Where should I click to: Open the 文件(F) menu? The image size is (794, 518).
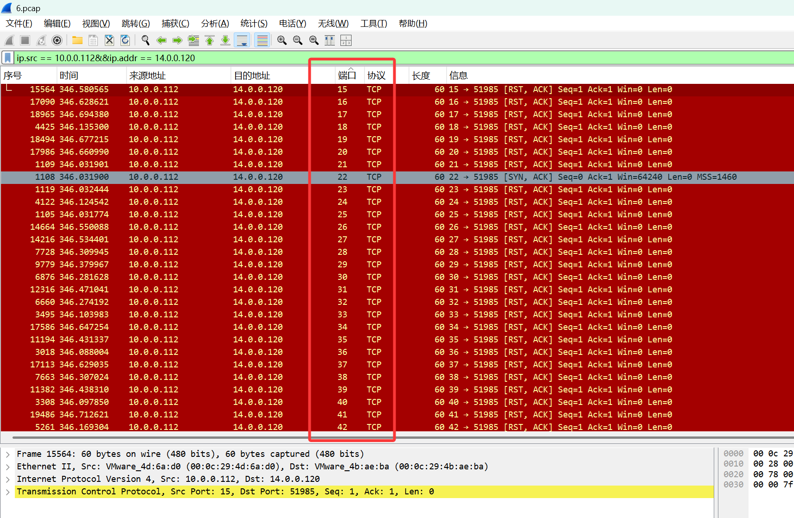(19, 24)
